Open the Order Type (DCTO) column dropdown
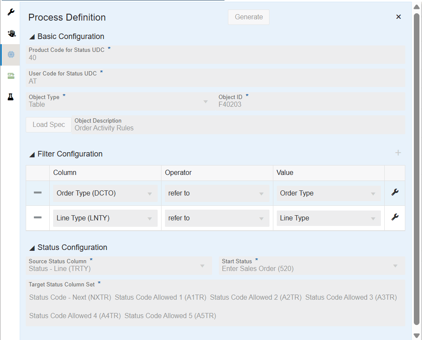 point(105,193)
